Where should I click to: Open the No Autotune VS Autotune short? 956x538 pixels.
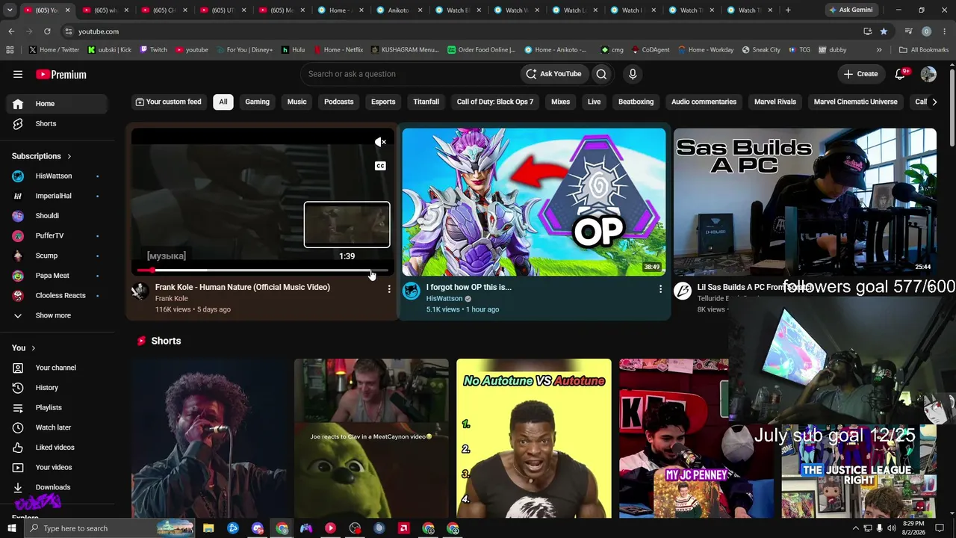click(x=534, y=439)
